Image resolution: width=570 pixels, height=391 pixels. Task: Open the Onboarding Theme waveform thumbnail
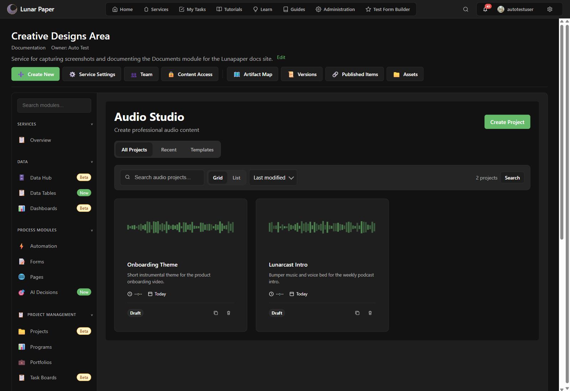(x=181, y=227)
